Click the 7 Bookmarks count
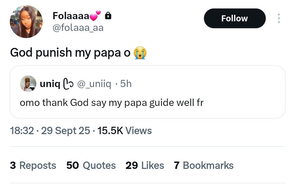Viewport: 295px width, 190px height. pyautogui.click(x=204, y=165)
